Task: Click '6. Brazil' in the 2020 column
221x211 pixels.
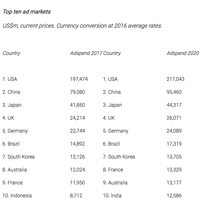Action: point(111,144)
